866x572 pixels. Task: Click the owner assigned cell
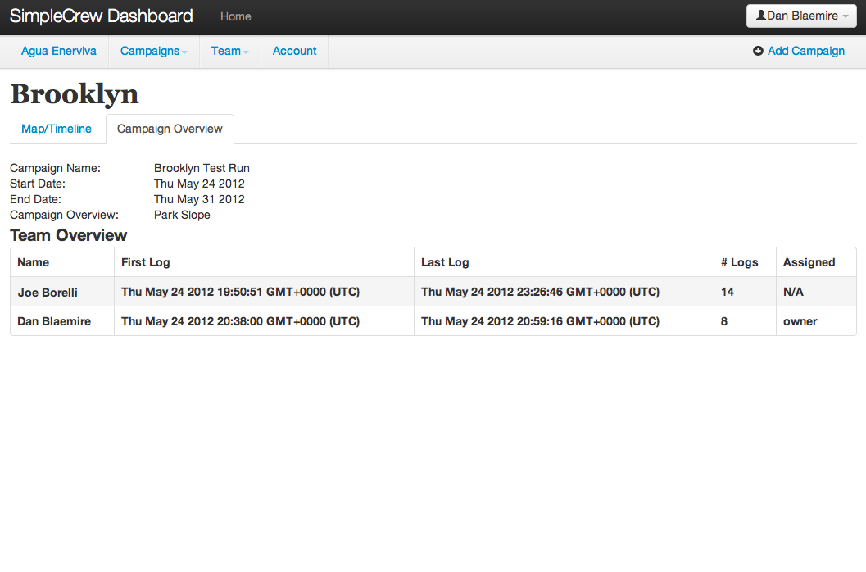pos(816,321)
